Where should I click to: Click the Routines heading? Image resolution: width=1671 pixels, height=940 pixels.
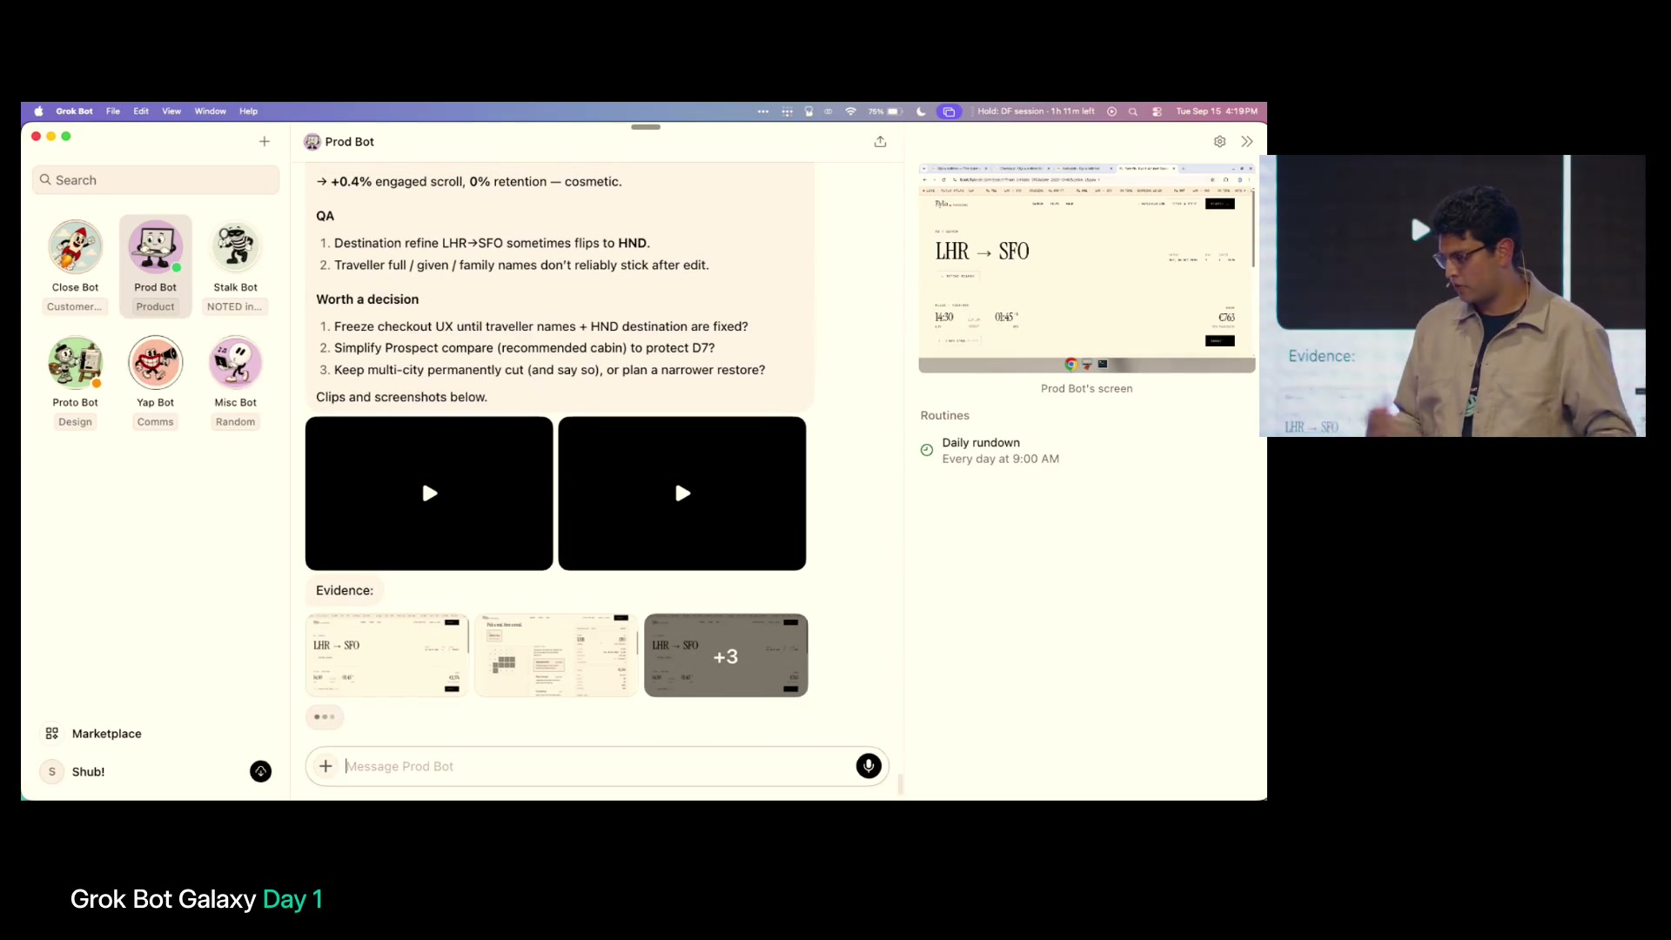pos(944,415)
